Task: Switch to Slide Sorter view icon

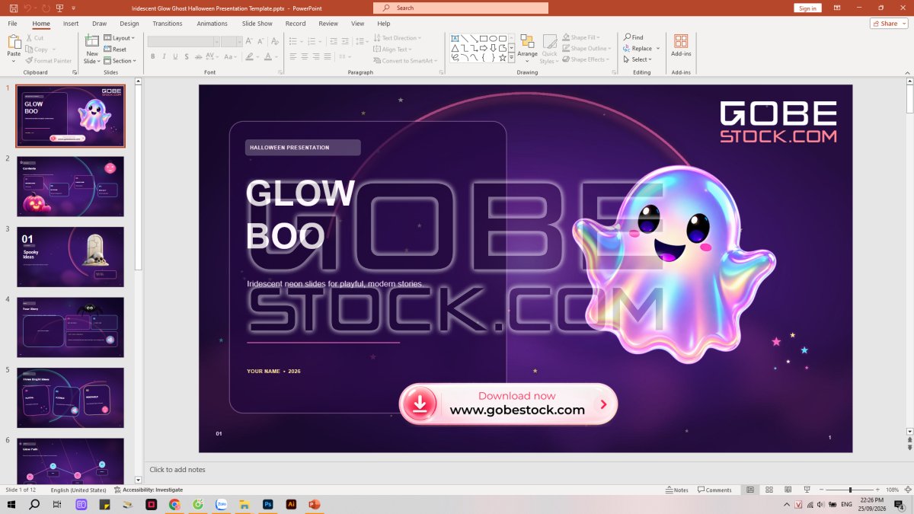Action: point(769,490)
